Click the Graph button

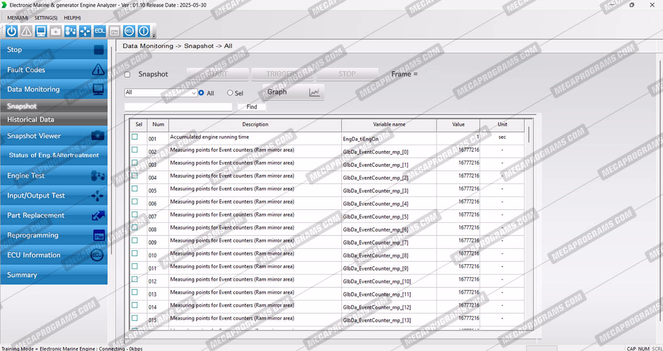pos(293,92)
